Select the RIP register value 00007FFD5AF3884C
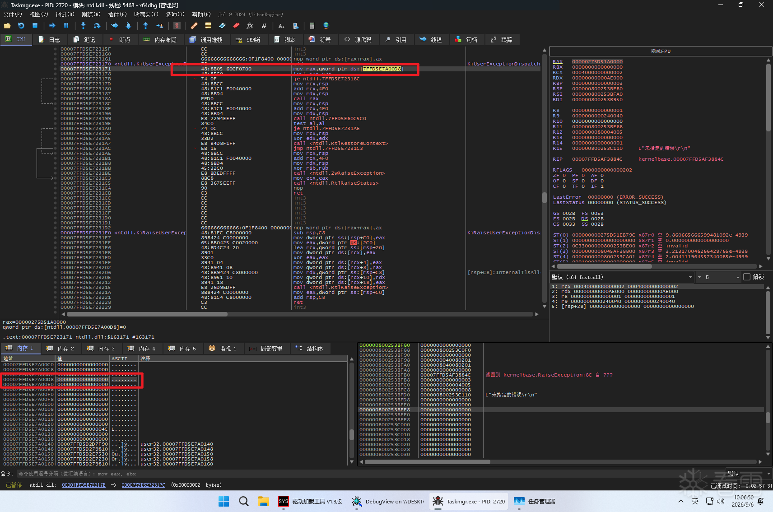773x512 pixels. point(597,159)
